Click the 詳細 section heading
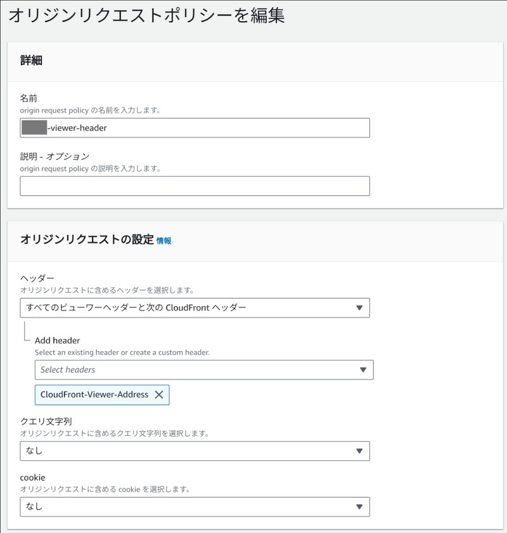Image resolution: width=507 pixels, height=533 pixels. point(31,61)
